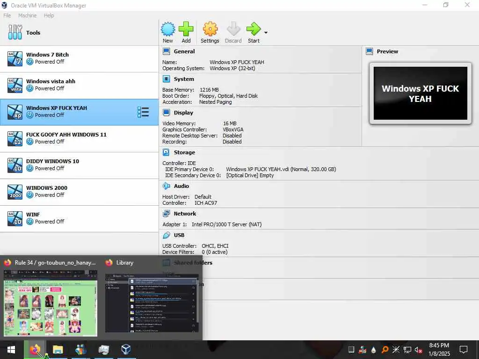This screenshot has width=479, height=359.
Task: Click the muted volume tray icon
Action: tap(419, 350)
